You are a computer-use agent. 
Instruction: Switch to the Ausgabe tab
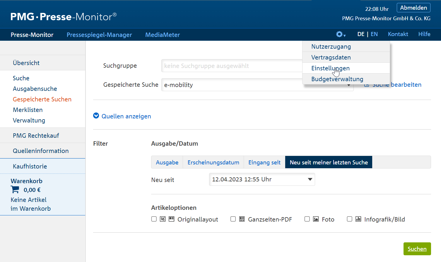point(167,162)
